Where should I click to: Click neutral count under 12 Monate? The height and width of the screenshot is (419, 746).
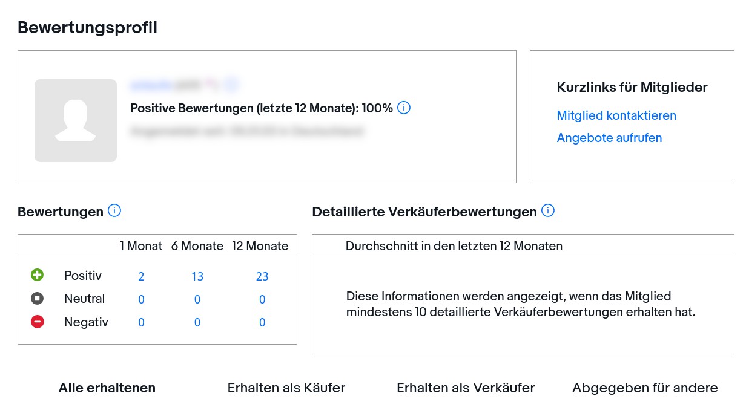(262, 299)
